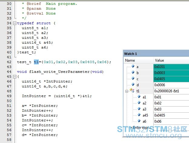Click the member icon beside a1
This screenshot has height=143, width=189.
click(x=139, y=97)
